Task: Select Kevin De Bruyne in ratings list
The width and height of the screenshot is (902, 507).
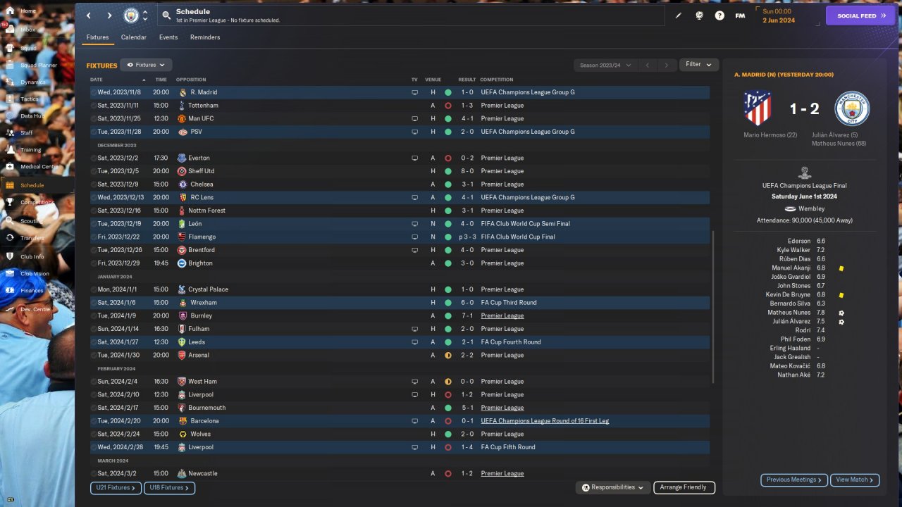Action: (788, 294)
